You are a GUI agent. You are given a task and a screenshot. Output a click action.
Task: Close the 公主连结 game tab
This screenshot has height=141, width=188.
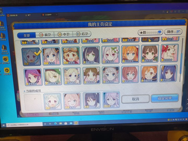(57, 15)
